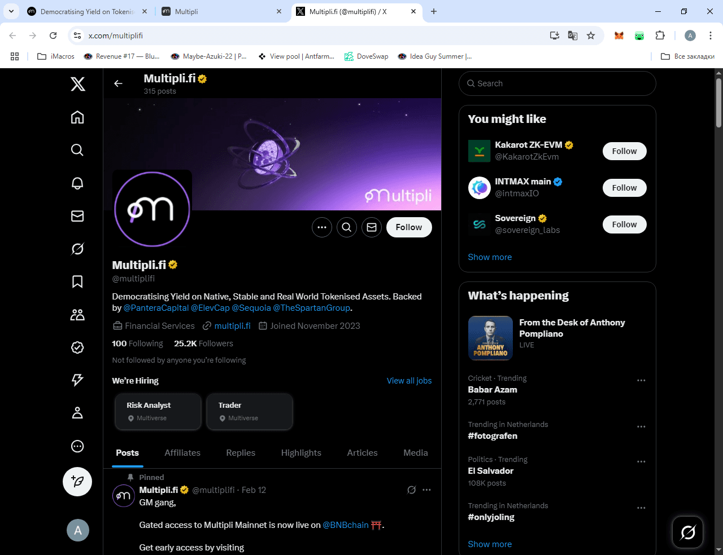Open floating Grok button at bottom right

tap(688, 532)
